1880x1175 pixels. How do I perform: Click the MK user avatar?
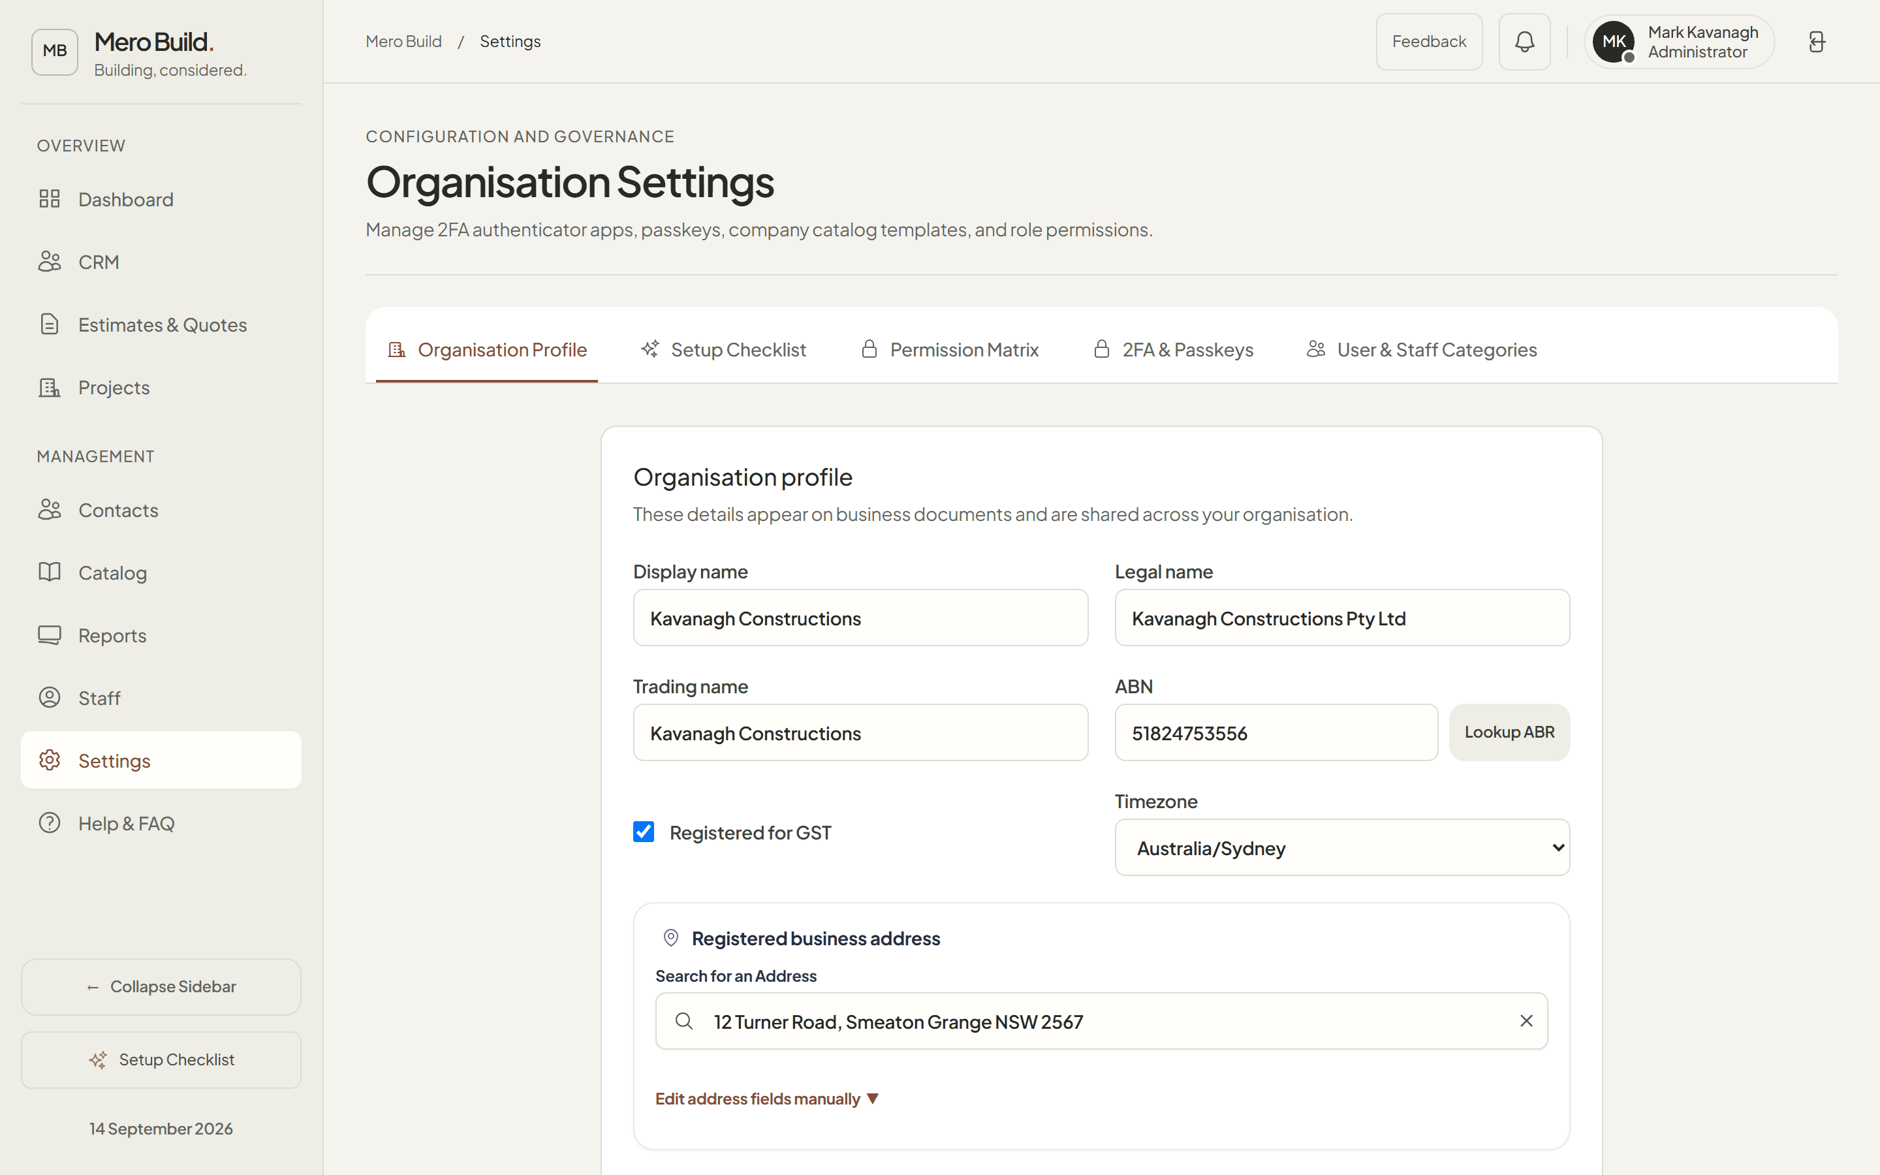click(x=1614, y=42)
